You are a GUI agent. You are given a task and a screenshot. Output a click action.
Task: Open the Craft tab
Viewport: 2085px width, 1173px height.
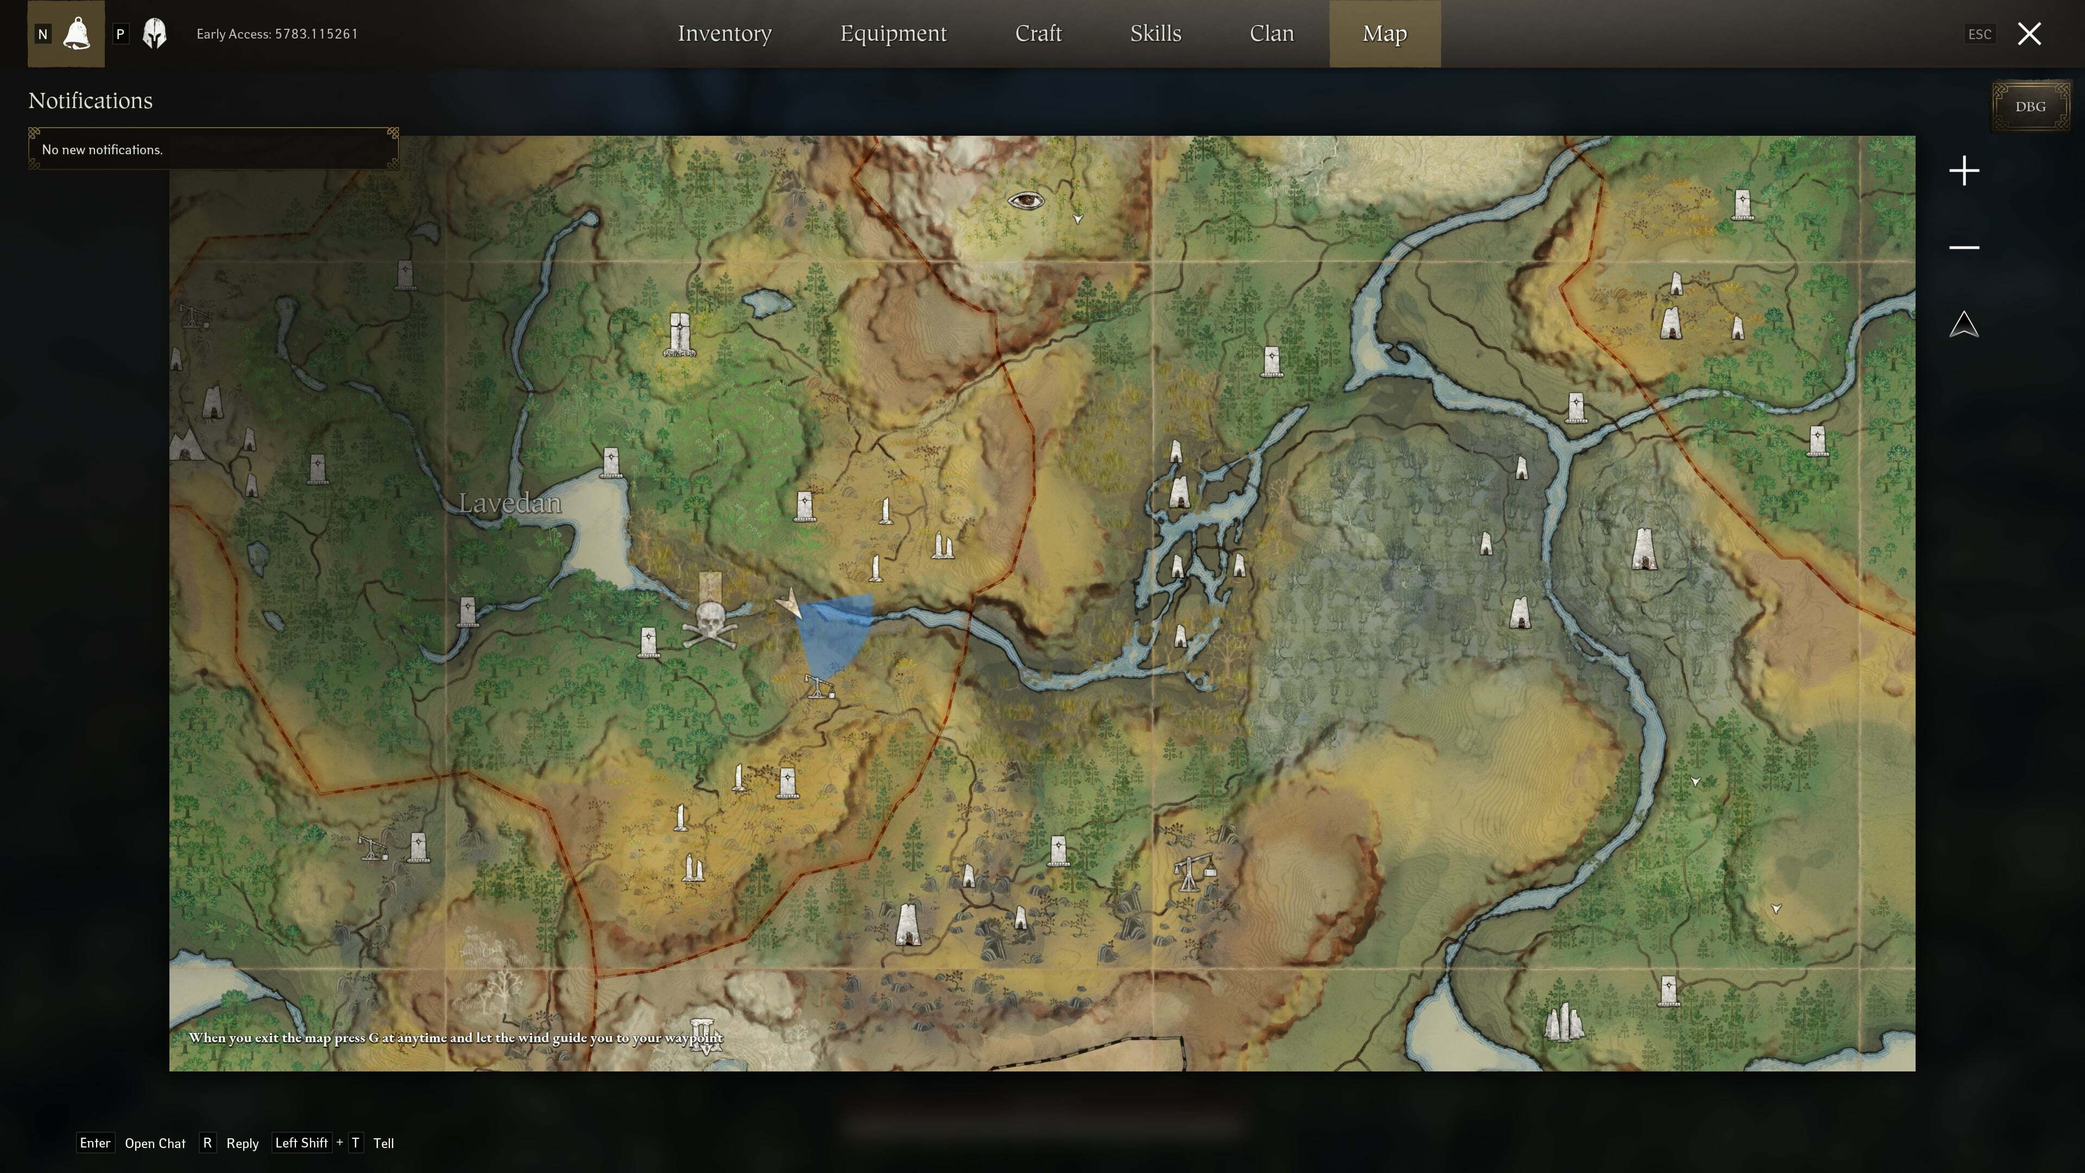click(1038, 33)
